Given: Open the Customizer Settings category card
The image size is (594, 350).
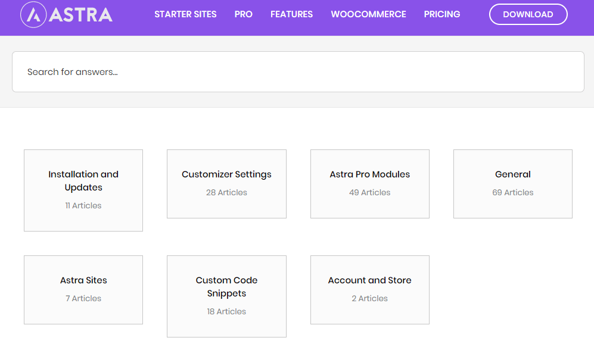Looking at the screenshot, I should [x=226, y=184].
